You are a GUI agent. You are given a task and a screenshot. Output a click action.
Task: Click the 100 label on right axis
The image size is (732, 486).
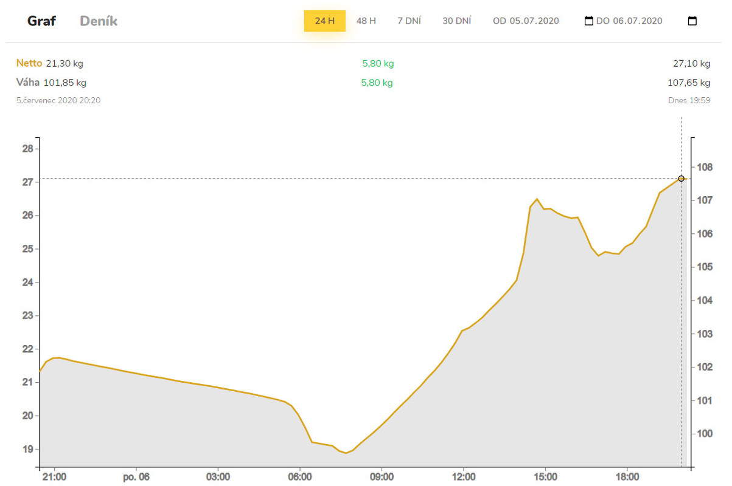click(x=705, y=434)
